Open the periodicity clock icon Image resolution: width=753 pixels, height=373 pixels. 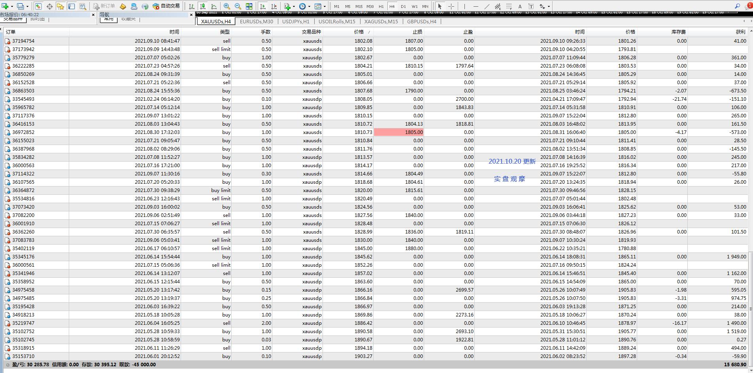click(x=302, y=6)
